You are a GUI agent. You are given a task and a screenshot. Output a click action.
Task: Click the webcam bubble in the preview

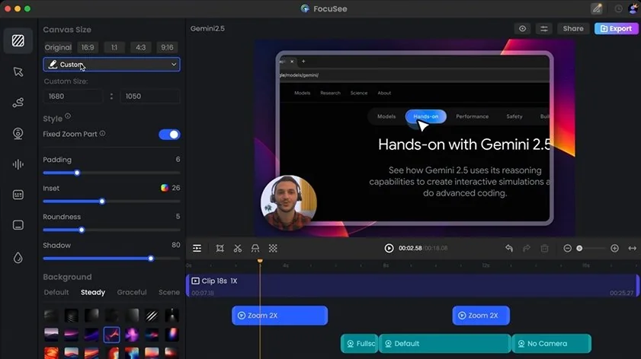pos(289,203)
